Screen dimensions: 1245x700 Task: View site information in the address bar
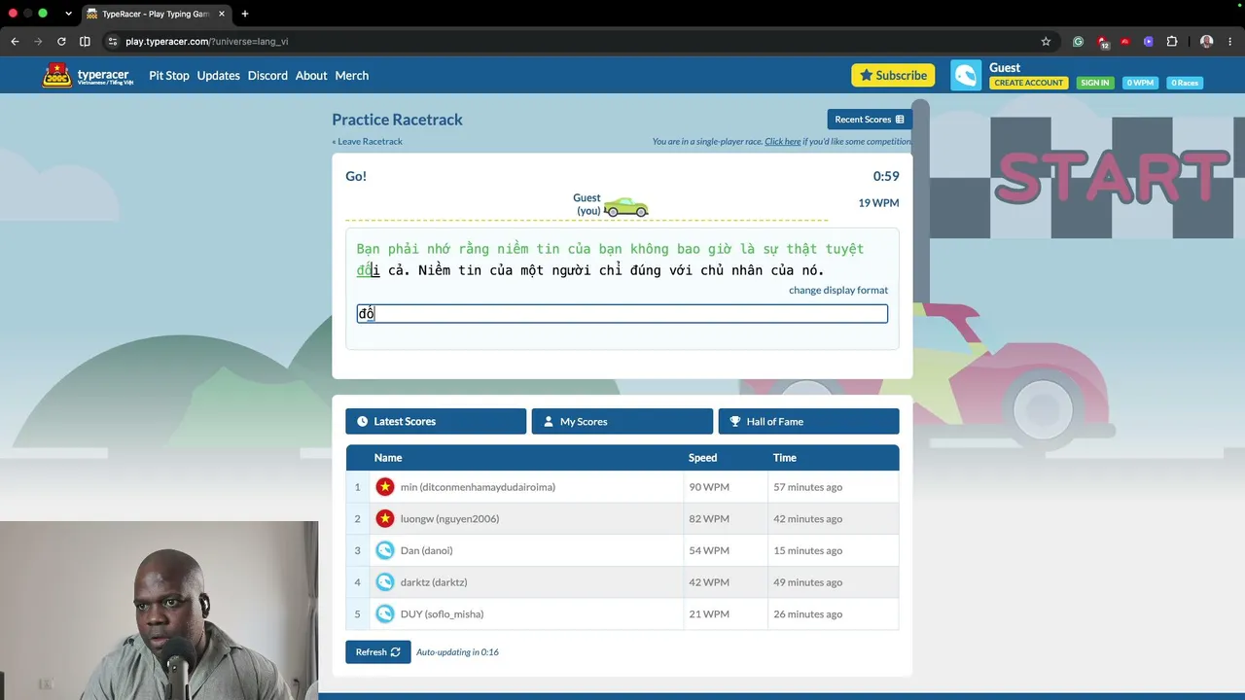[113, 42]
